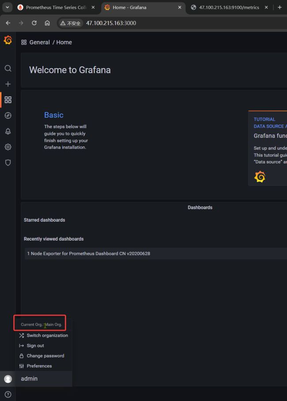Close the Home - Grafana tab
Image resolution: width=287 pixels, height=401 pixels.
pyautogui.click(x=180, y=8)
